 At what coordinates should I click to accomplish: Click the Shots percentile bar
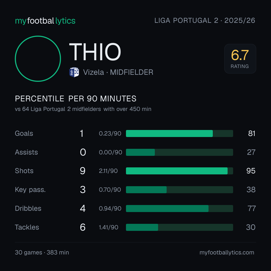pos(179,171)
